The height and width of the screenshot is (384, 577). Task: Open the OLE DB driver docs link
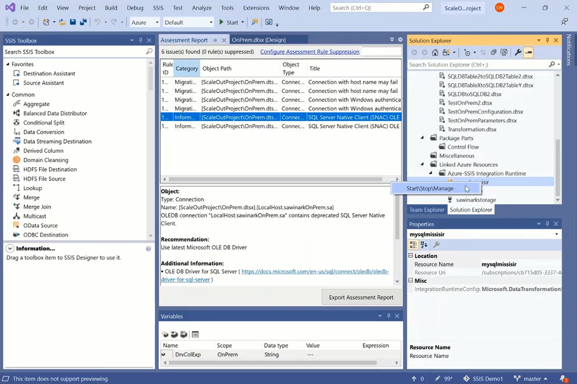315,272
